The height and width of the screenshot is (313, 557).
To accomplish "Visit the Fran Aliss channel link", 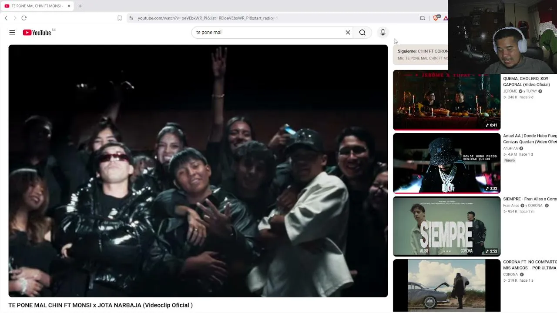I will point(511,206).
